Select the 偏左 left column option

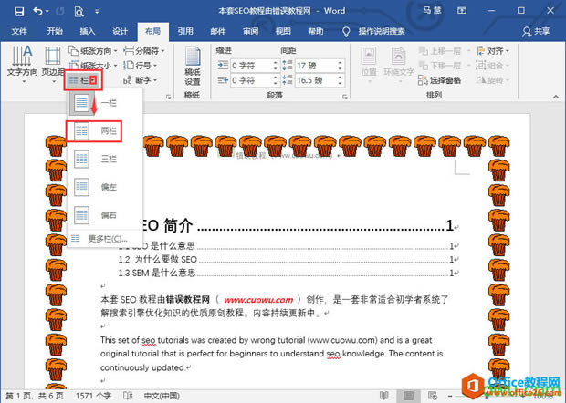pos(105,187)
